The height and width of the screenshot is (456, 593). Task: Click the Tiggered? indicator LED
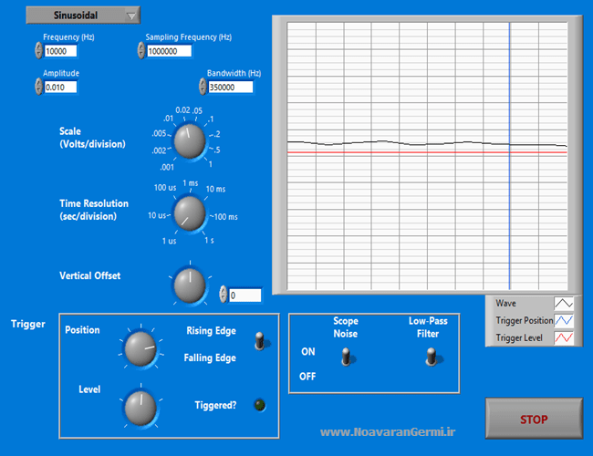(260, 405)
